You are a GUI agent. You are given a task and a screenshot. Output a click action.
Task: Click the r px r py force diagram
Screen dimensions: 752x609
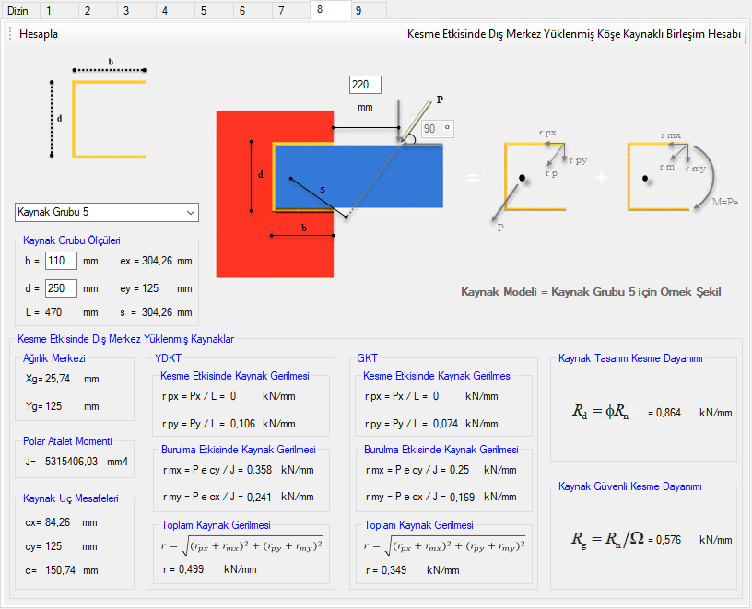[540, 180]
